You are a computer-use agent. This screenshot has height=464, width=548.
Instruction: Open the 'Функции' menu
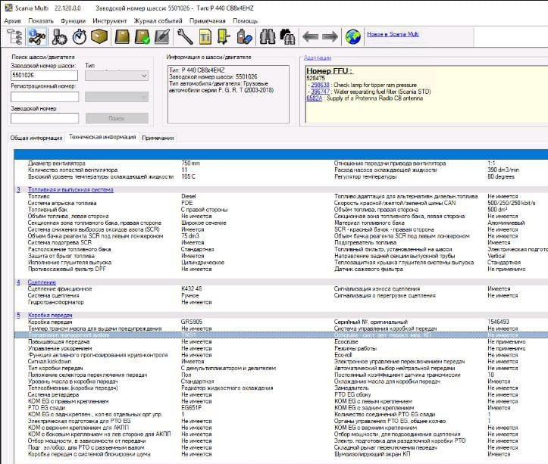[x=73, y=21]
